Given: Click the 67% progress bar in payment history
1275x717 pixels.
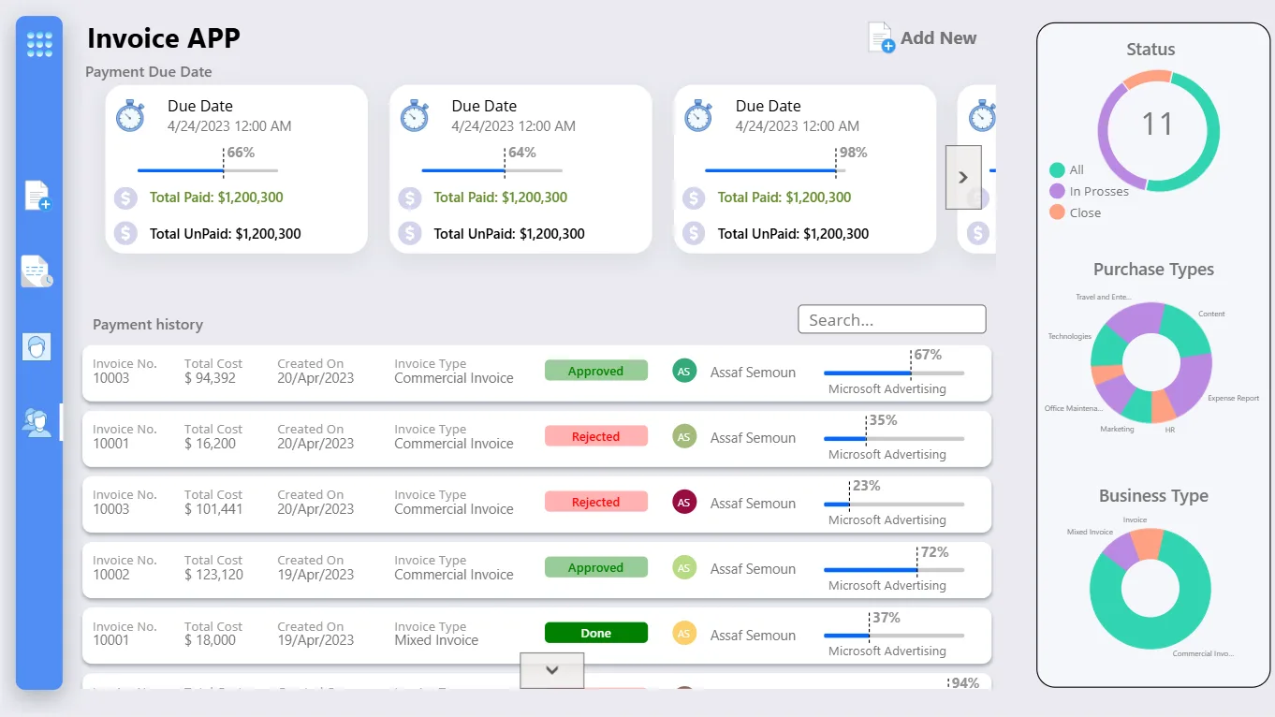Looking at the screenshot, I should 894,373.
